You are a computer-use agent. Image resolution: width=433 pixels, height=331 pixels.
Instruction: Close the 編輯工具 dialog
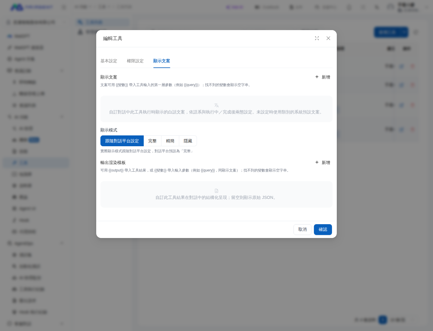point(328,38)
